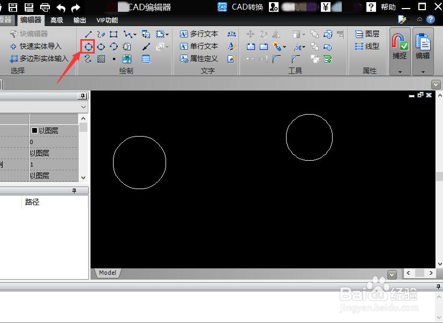
Task: Open the tag tool dropdown in 工具
Action: [284, 47]
